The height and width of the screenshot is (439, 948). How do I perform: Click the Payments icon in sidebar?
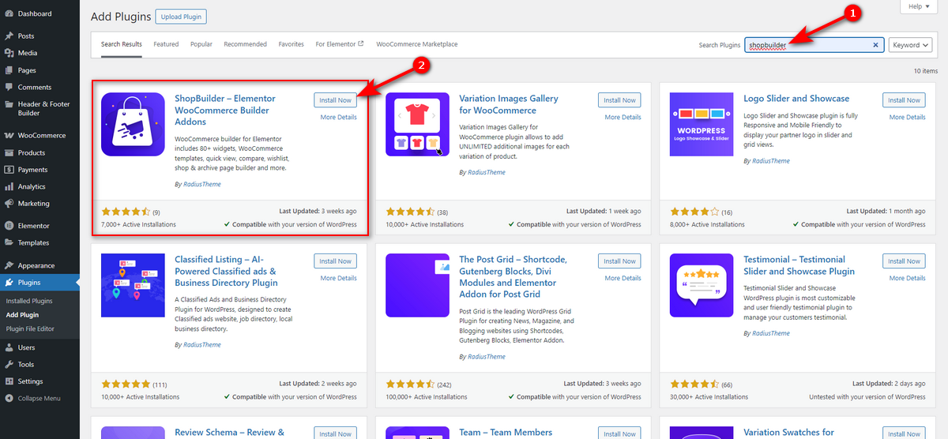click(9, 169)
